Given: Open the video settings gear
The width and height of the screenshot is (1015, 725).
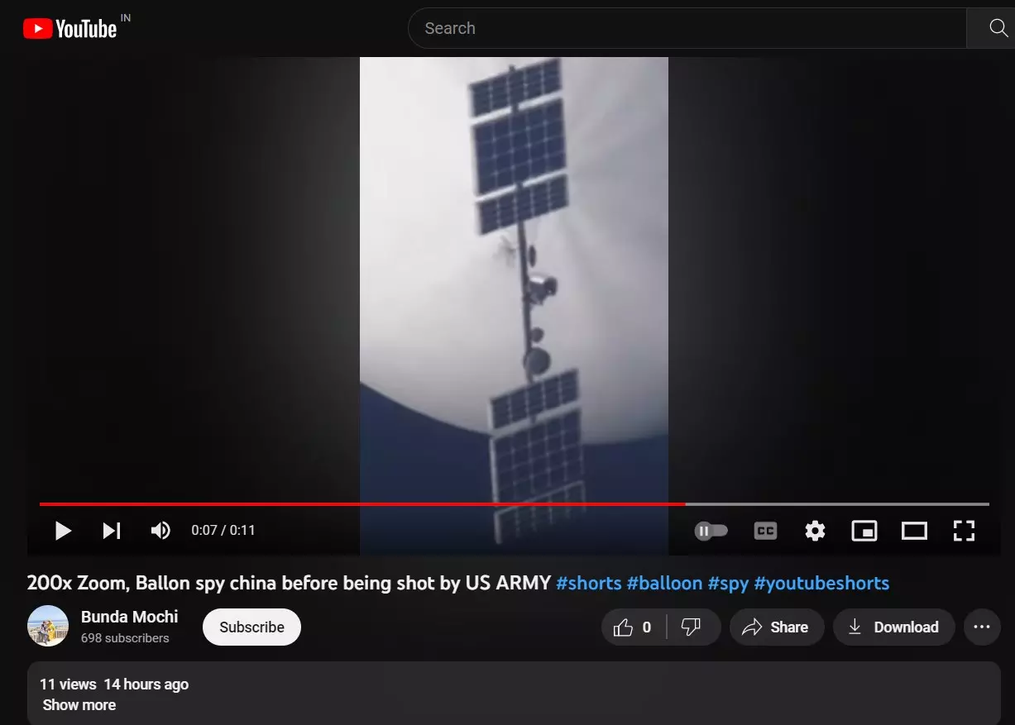Looking at the screenshot, I should [815, 531].
